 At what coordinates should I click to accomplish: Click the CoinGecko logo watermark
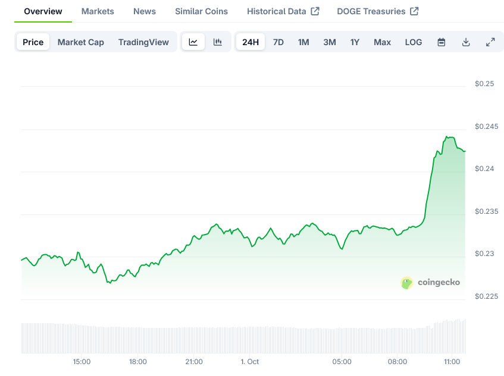(x=430, y=283)
